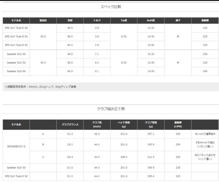
Task: Click the Speeder SLK 6S model cell
Action: [16, 71]
